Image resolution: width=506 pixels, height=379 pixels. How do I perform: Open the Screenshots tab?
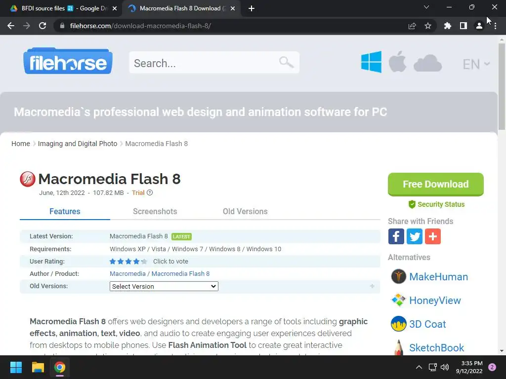pyautogui.click(x=155, y=211)
